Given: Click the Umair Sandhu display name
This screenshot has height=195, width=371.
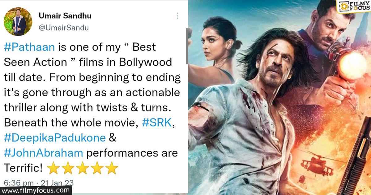Looking at the screenshot, I should tap(65, 16).
